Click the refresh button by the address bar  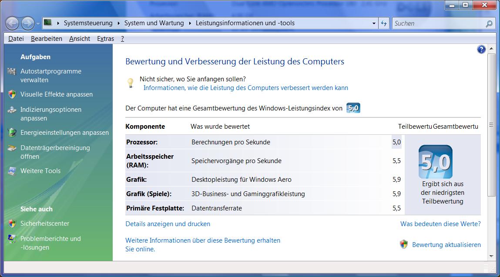click(384, 23)
